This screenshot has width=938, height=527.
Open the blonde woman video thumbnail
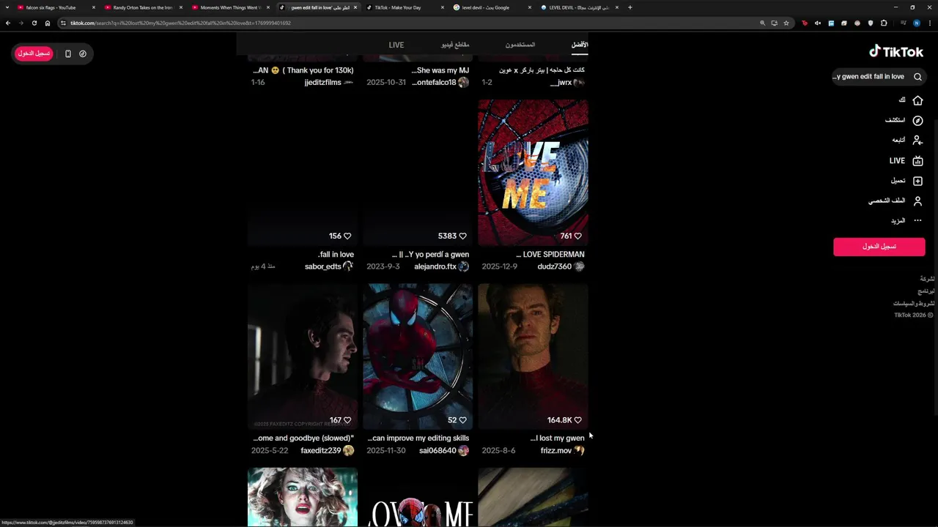[303, 498]
